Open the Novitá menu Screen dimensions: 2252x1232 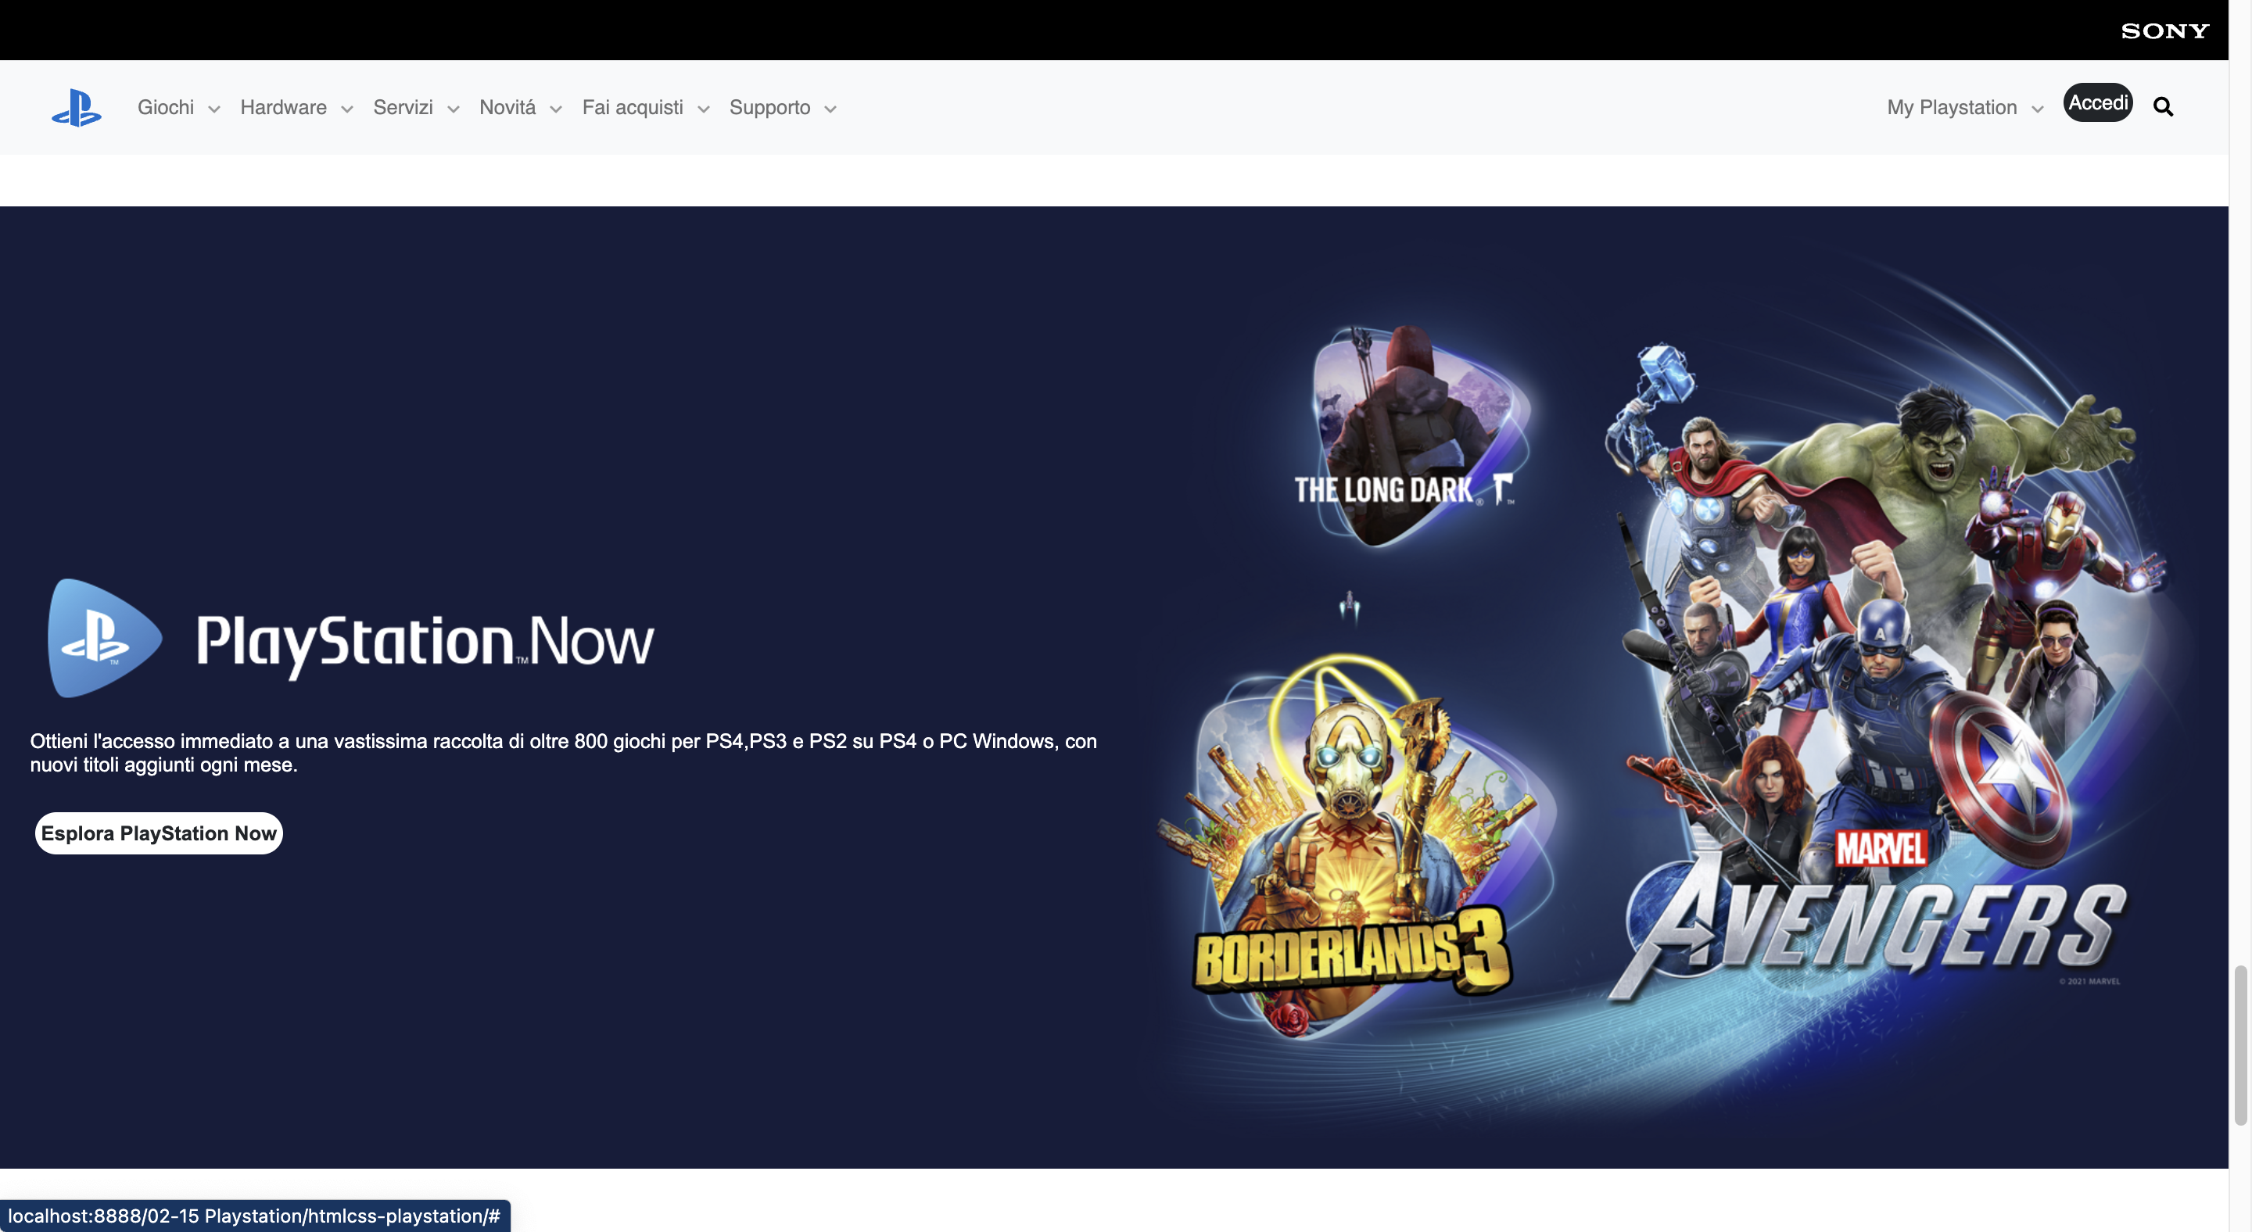coord(507,107)
